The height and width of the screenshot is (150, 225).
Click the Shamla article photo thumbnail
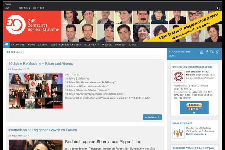coord(36,145)
